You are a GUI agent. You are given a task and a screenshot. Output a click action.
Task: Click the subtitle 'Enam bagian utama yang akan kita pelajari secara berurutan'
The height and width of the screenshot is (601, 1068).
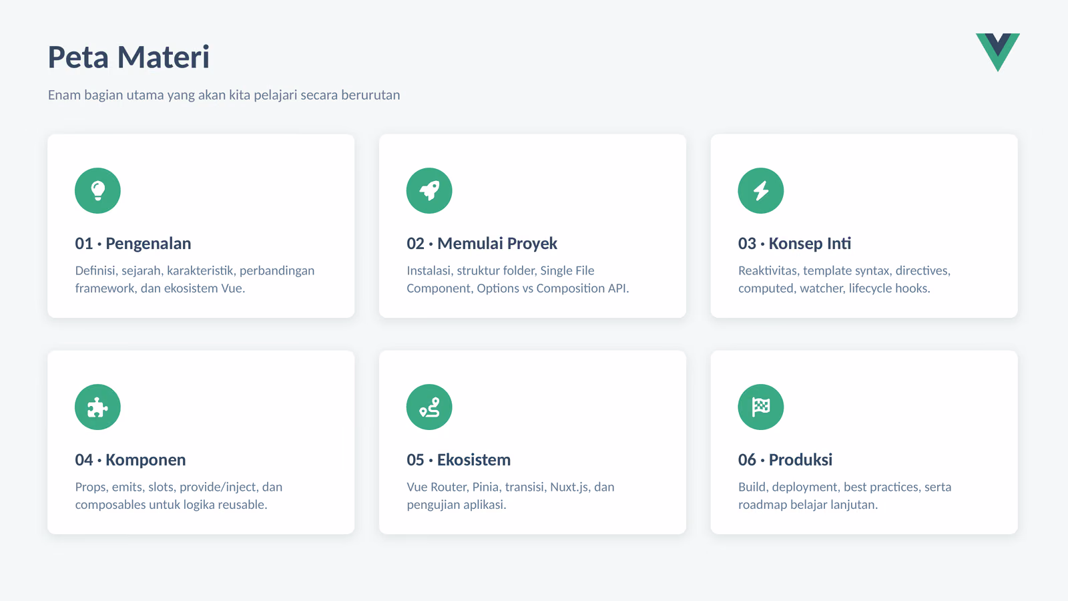tap(224, 95)
